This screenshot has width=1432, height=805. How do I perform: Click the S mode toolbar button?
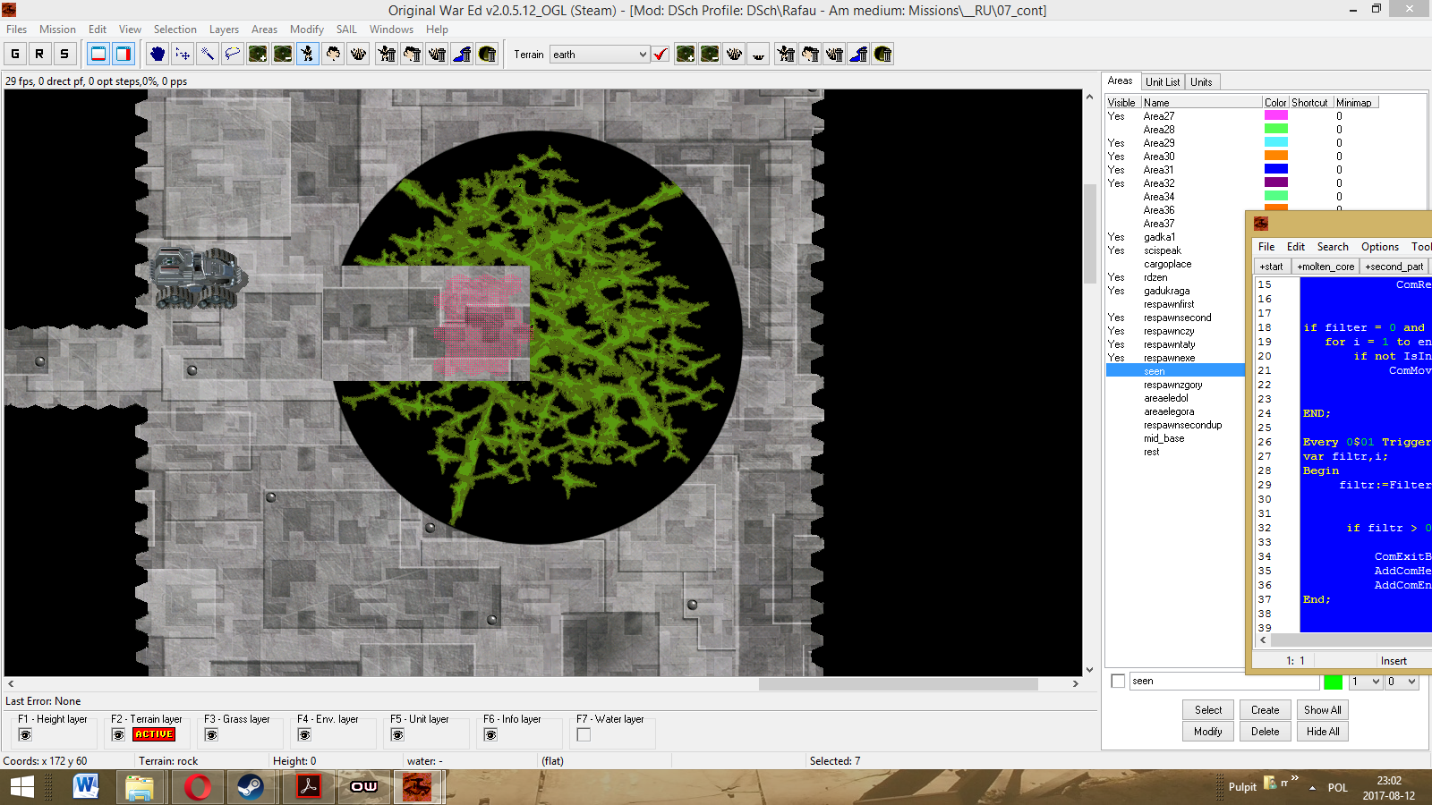64,54
